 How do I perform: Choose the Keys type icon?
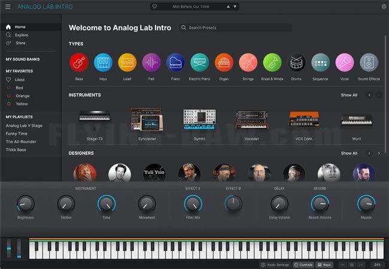(x=103, y=63)
